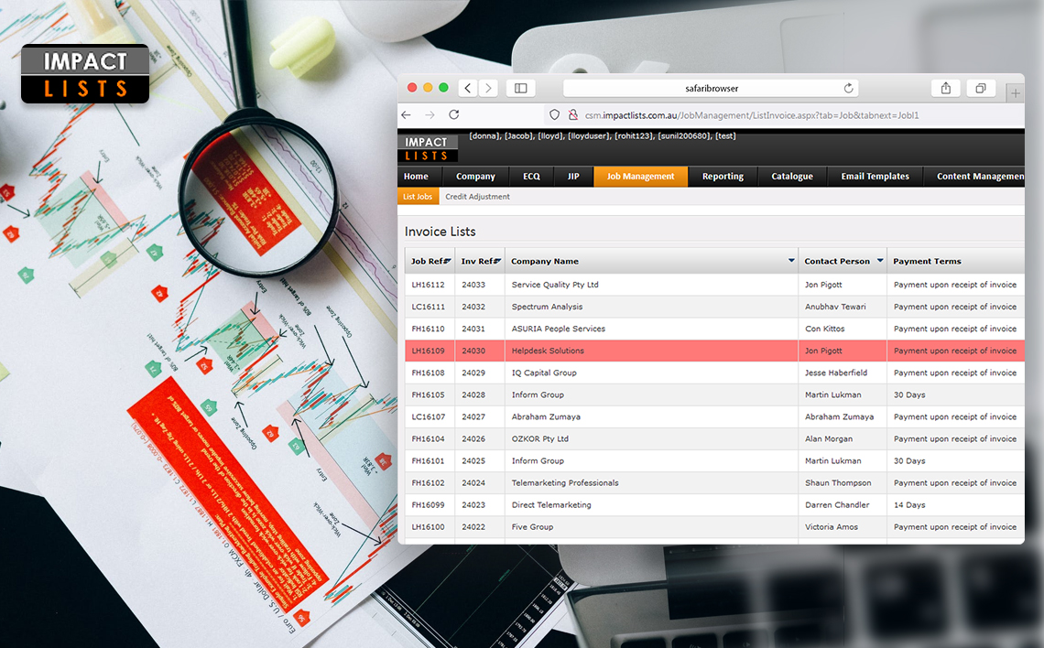The height and width of the screenshot is (648, 1044).
Task: Click the inner browser reload icon
Action: (454, 114)
